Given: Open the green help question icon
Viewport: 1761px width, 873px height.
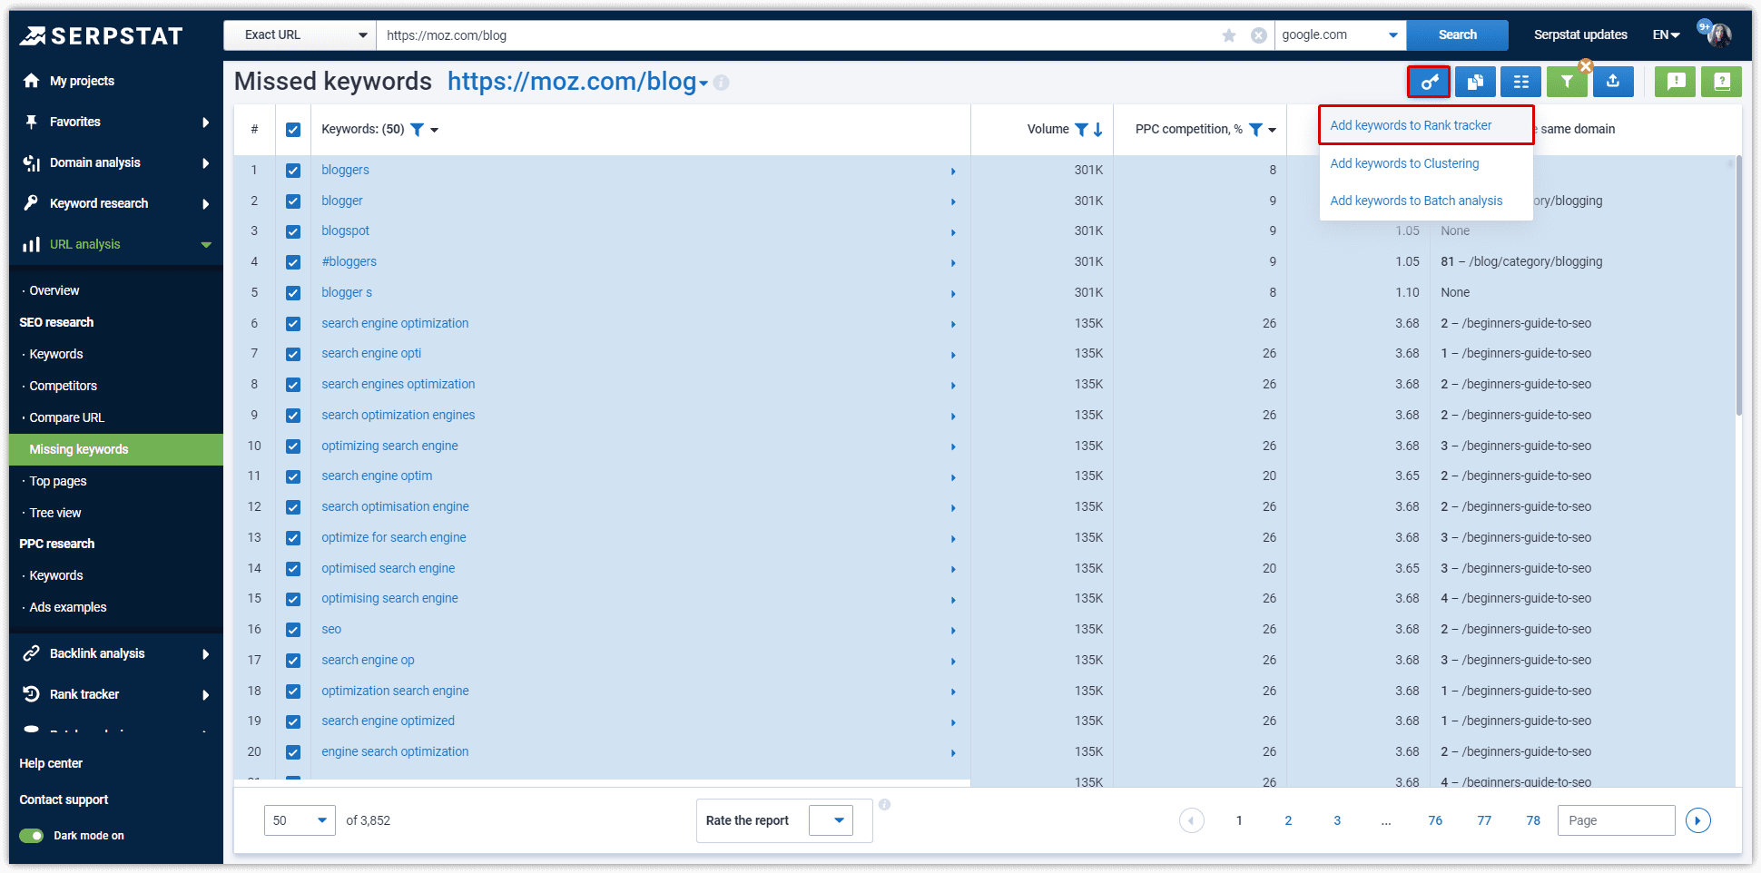Looking at the screenshot, I should click(1721, 82).
